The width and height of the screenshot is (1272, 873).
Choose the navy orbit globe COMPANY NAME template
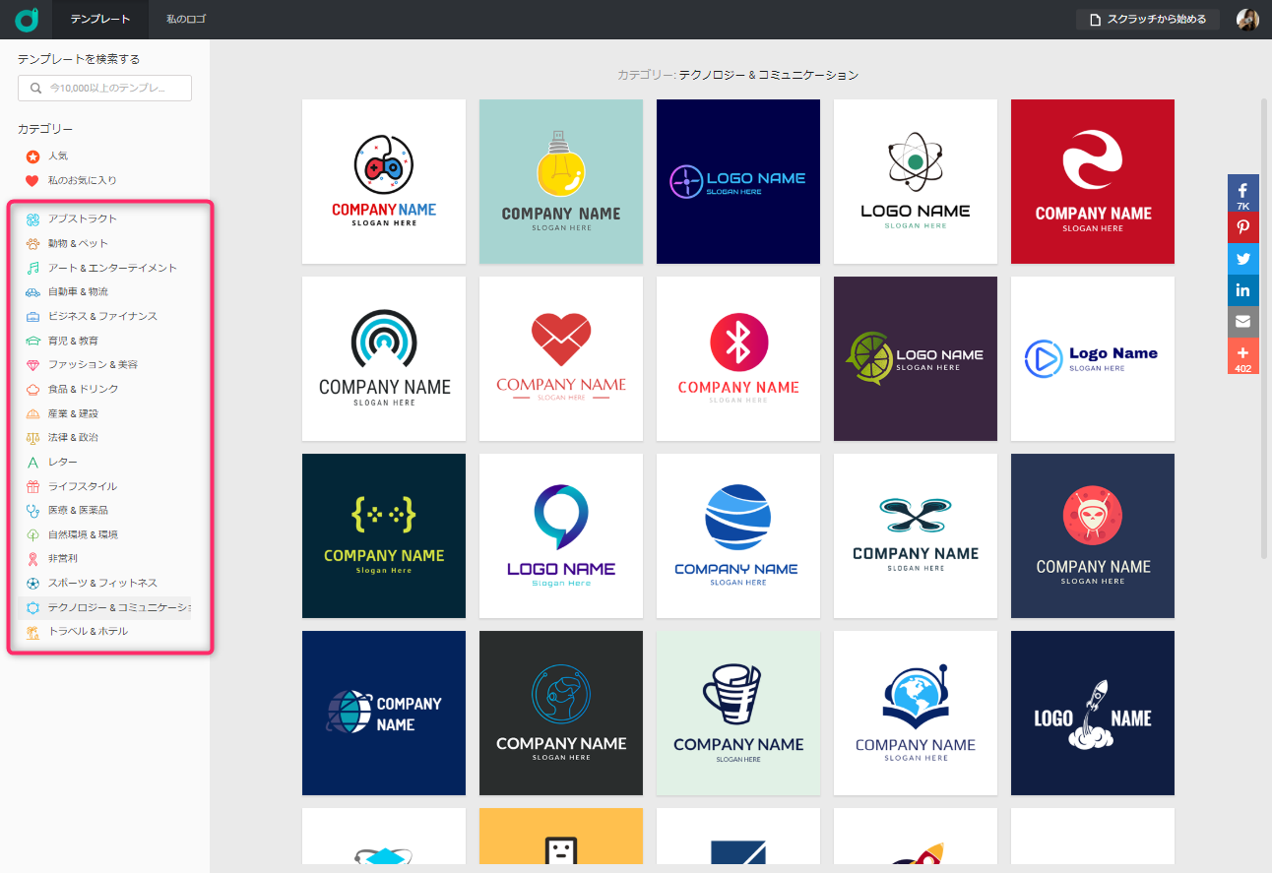pos(384,713)
